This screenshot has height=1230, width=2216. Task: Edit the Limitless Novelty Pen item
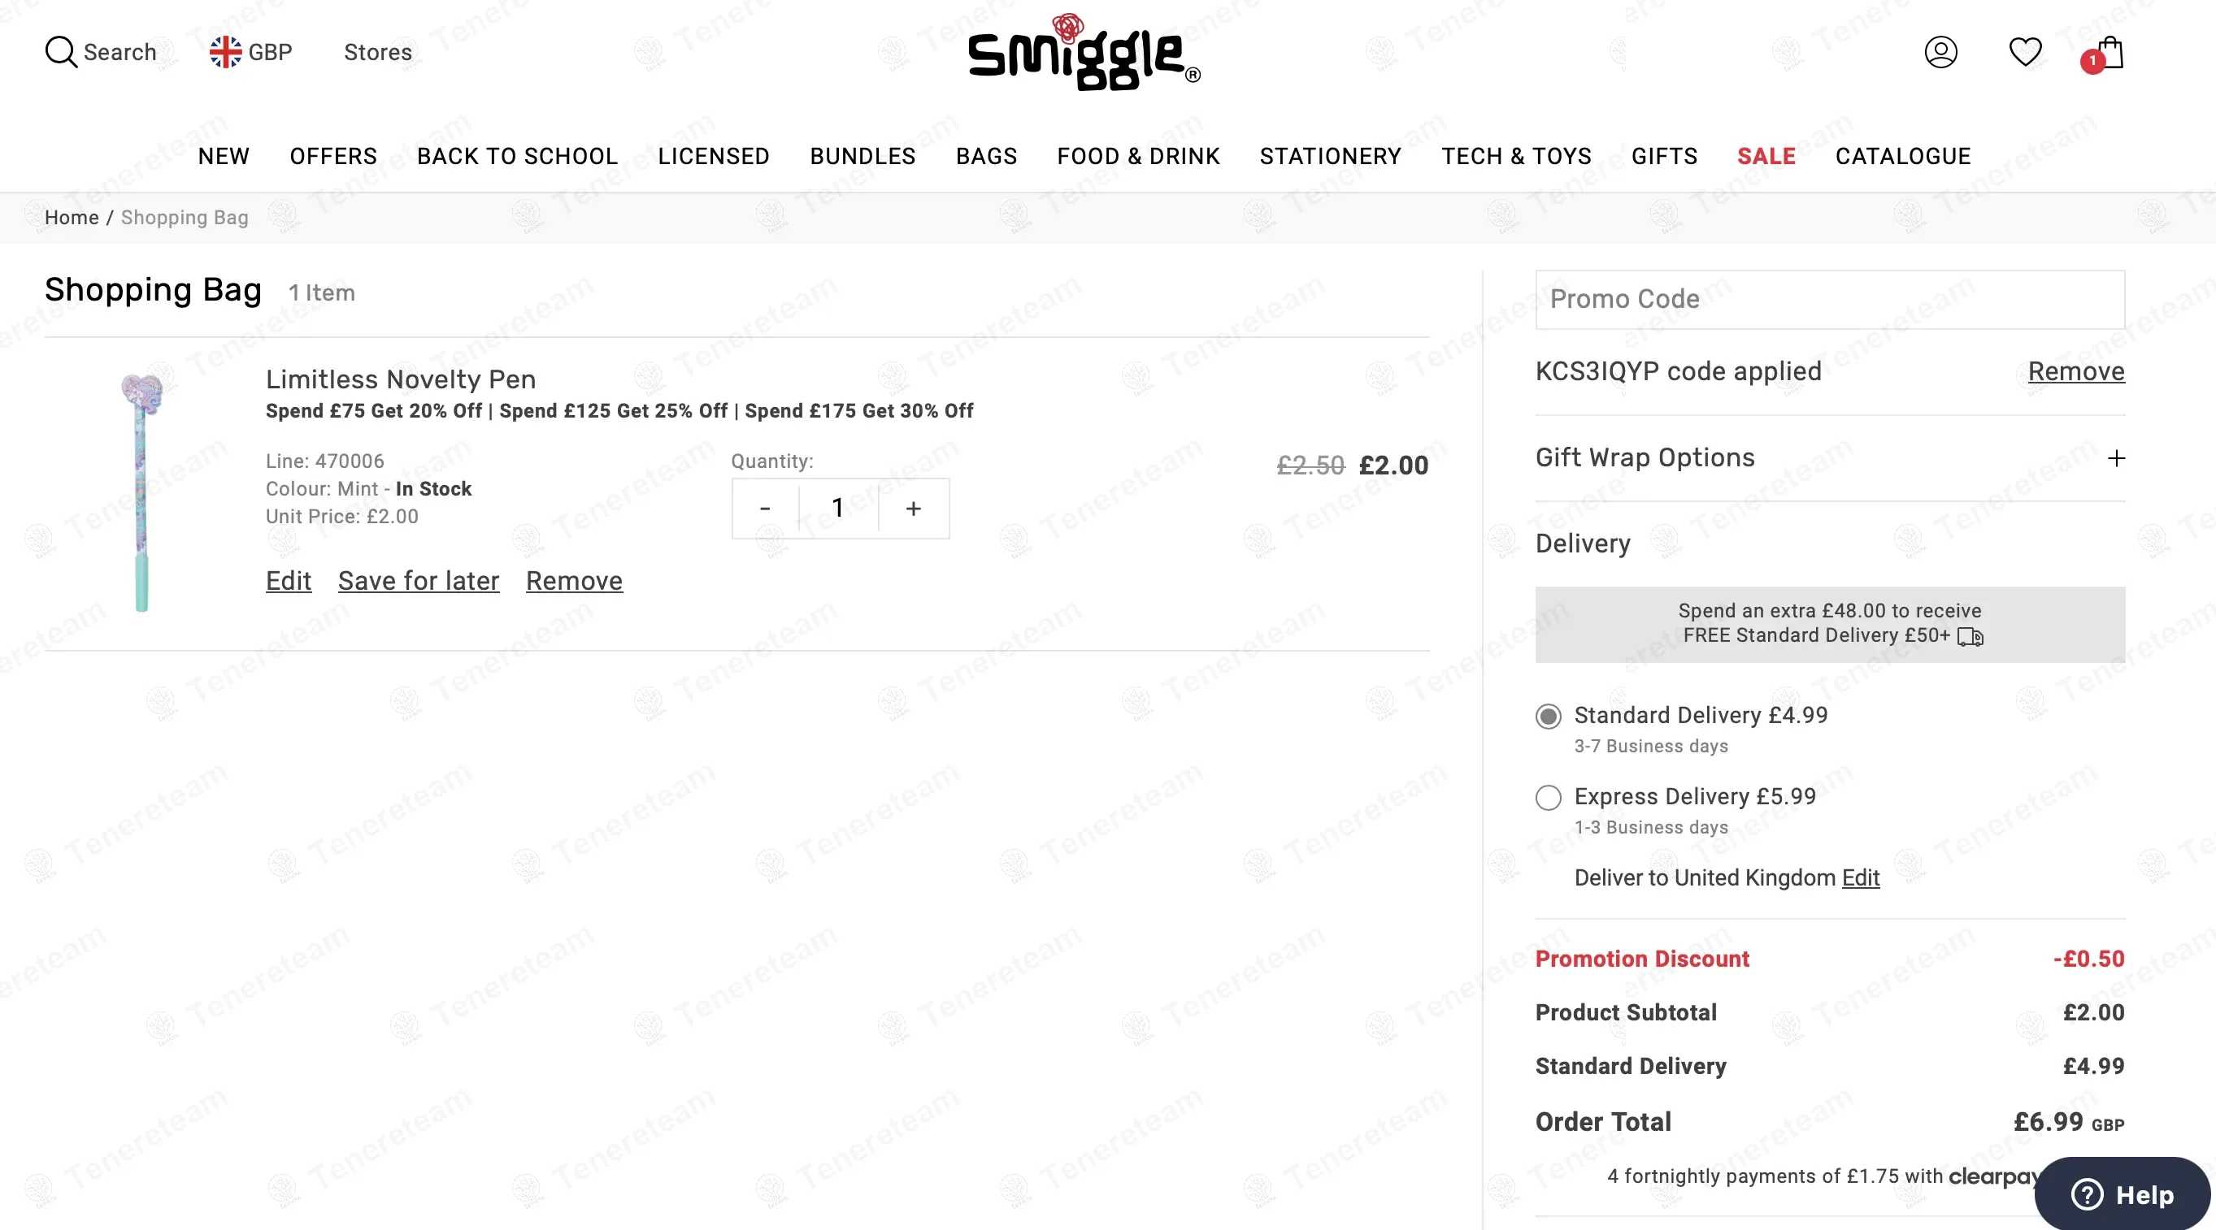pyautogui.click(x=289, y=581)
